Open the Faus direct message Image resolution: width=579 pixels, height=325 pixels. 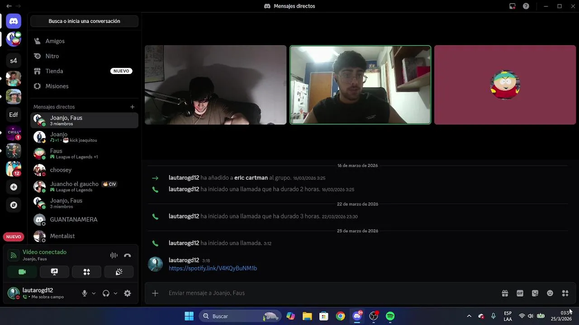coord(84,153)
